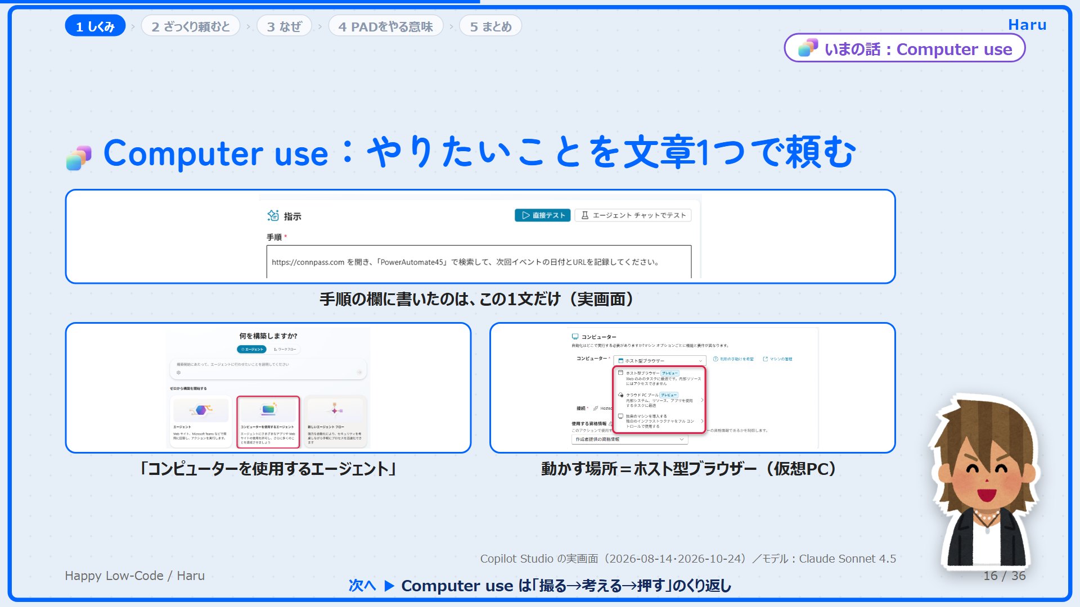Viewport: 1080px width, 607px height.
Task: Switch to the ワークフロー toggle pill
Action: tap(285, 349)
